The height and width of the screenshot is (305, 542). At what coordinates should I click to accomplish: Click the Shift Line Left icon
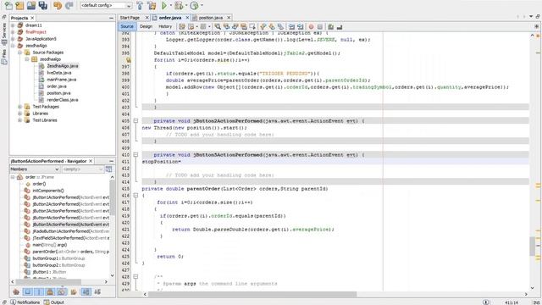click(x=291, y=26)
